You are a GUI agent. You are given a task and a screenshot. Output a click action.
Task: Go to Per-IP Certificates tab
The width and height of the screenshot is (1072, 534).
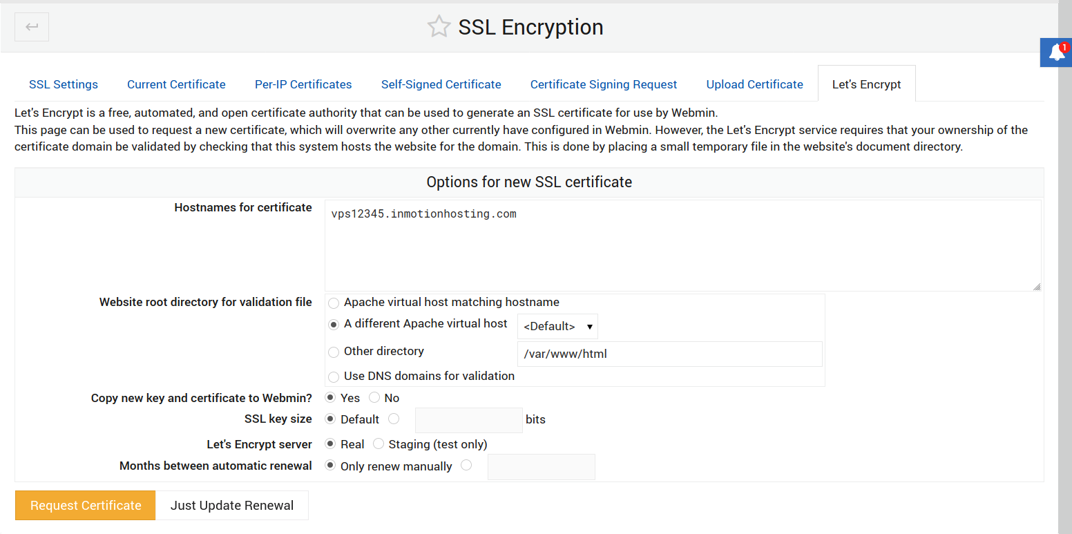pos(303,84)
